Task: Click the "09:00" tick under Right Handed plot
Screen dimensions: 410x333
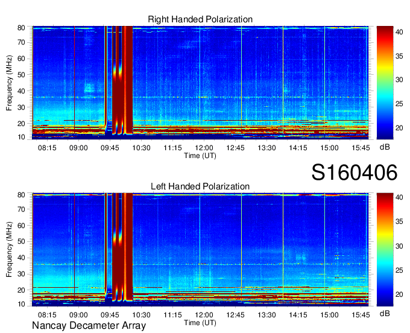Action: pyautogui.click(x=78, y=148)
